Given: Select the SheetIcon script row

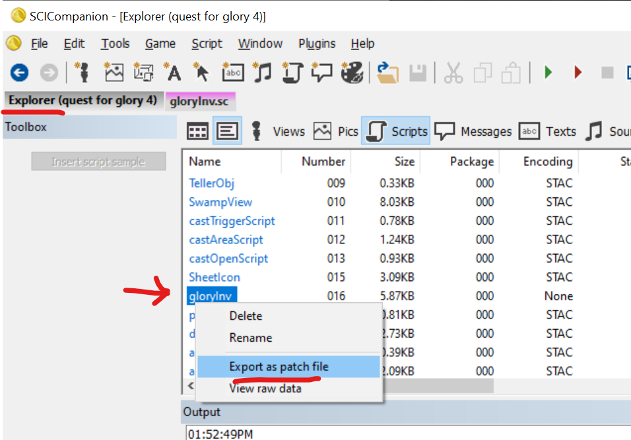Looking at the screenshot, I should [214, 277].
